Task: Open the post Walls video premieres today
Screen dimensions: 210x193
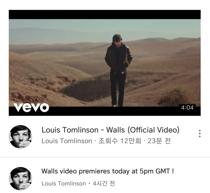Action: tap(108, 171)
